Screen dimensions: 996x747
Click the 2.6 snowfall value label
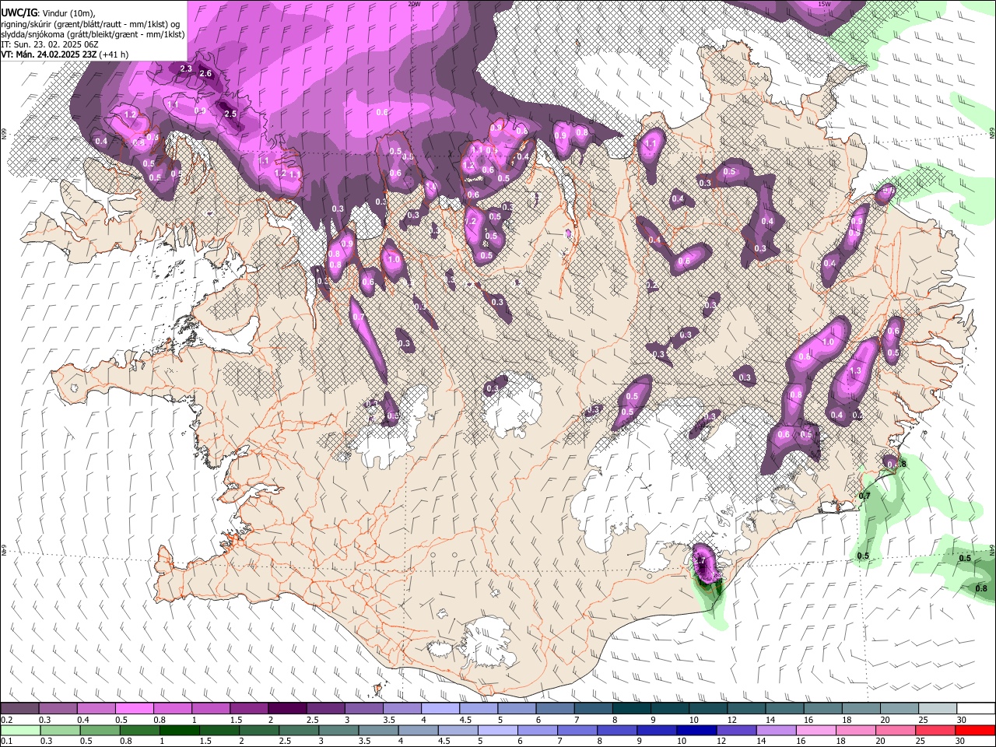coord(205,74)
